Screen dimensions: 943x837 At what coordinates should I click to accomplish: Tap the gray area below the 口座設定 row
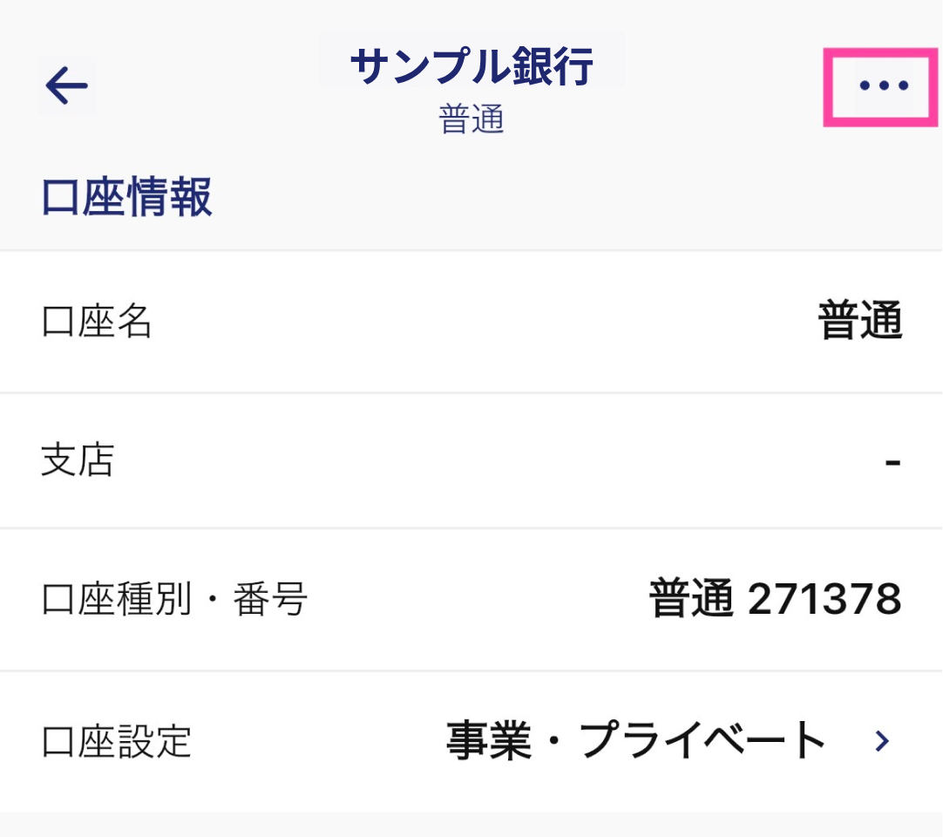point(471,825)
